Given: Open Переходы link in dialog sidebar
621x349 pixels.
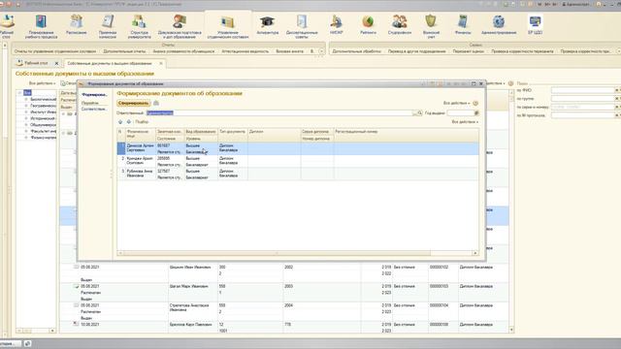Looking at the screenshot, I should click(90, 103).
